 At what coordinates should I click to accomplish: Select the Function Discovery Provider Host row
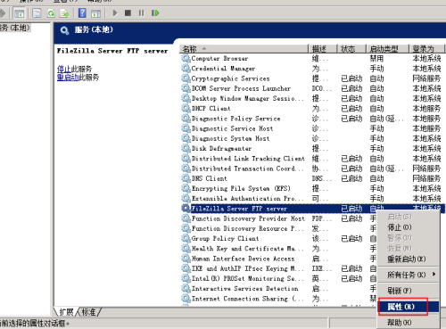(x=279, y=218)
